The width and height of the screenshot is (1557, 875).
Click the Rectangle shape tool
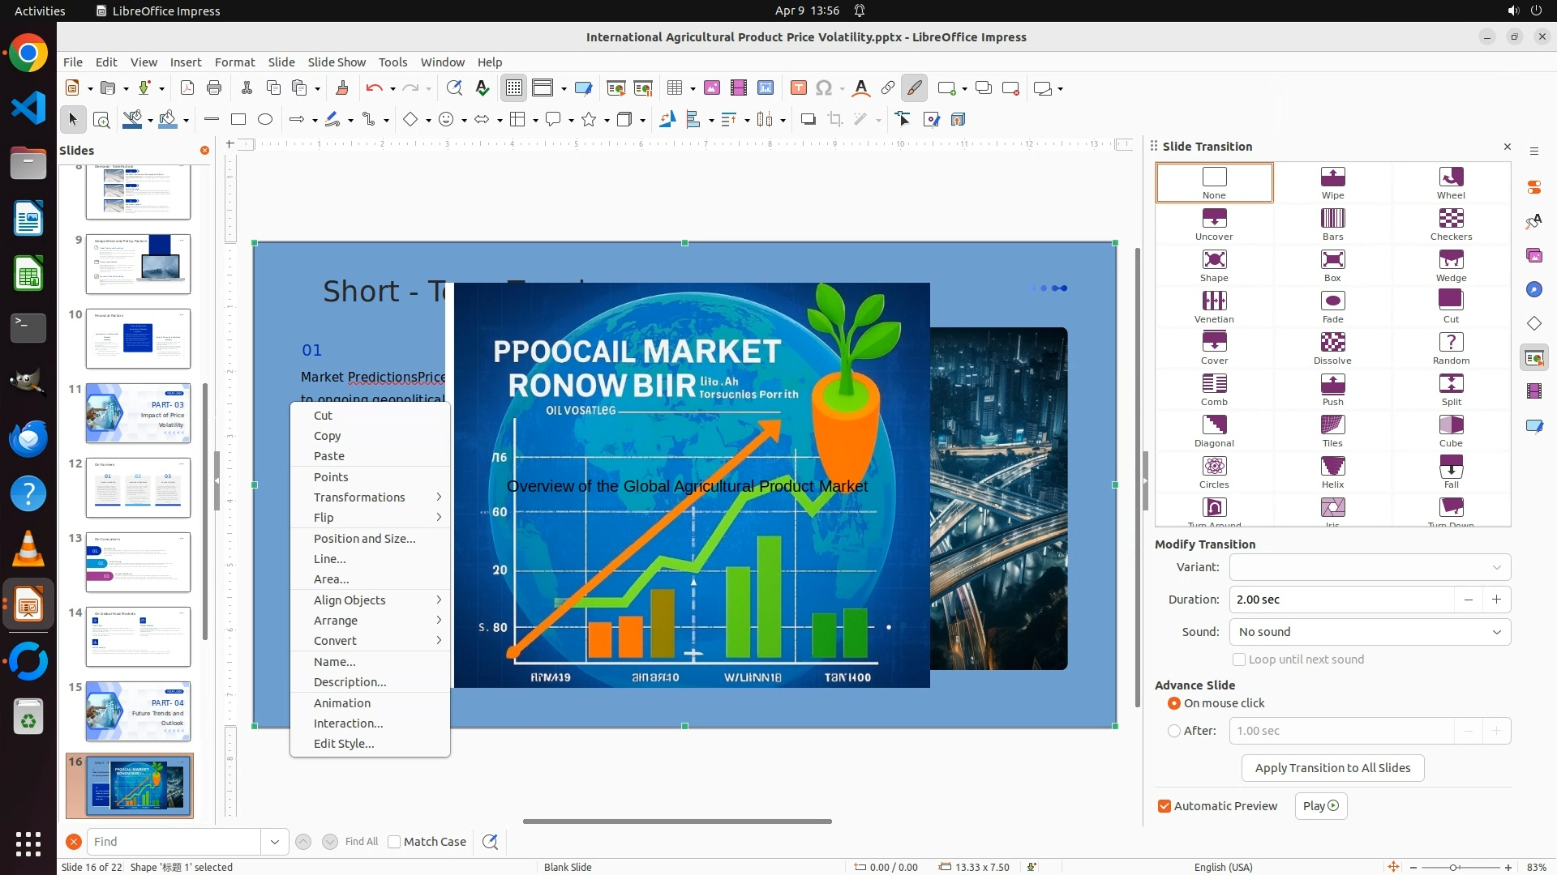point(238,120)
